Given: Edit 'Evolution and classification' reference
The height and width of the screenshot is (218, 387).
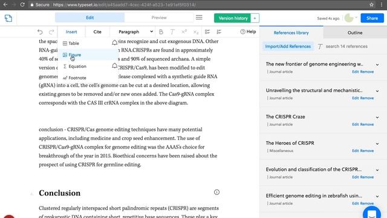Looking at the screenshot, I should (x=356, y=177).
